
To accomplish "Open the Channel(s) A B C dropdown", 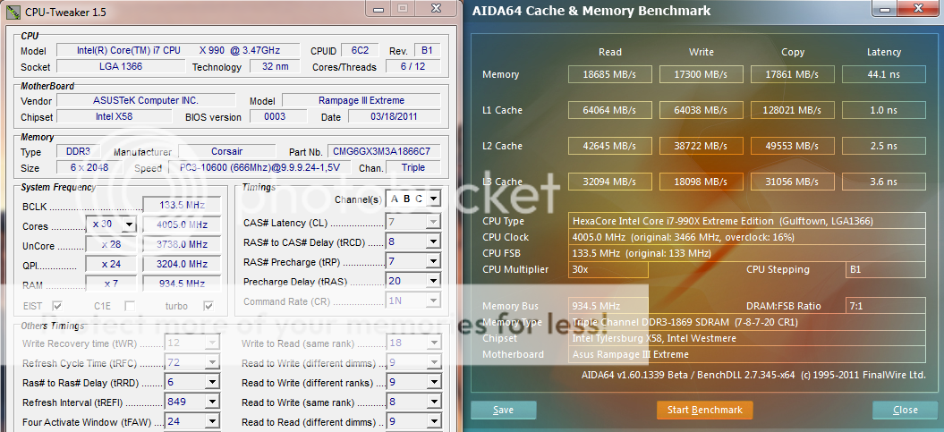I will click(x=433, y=199).
